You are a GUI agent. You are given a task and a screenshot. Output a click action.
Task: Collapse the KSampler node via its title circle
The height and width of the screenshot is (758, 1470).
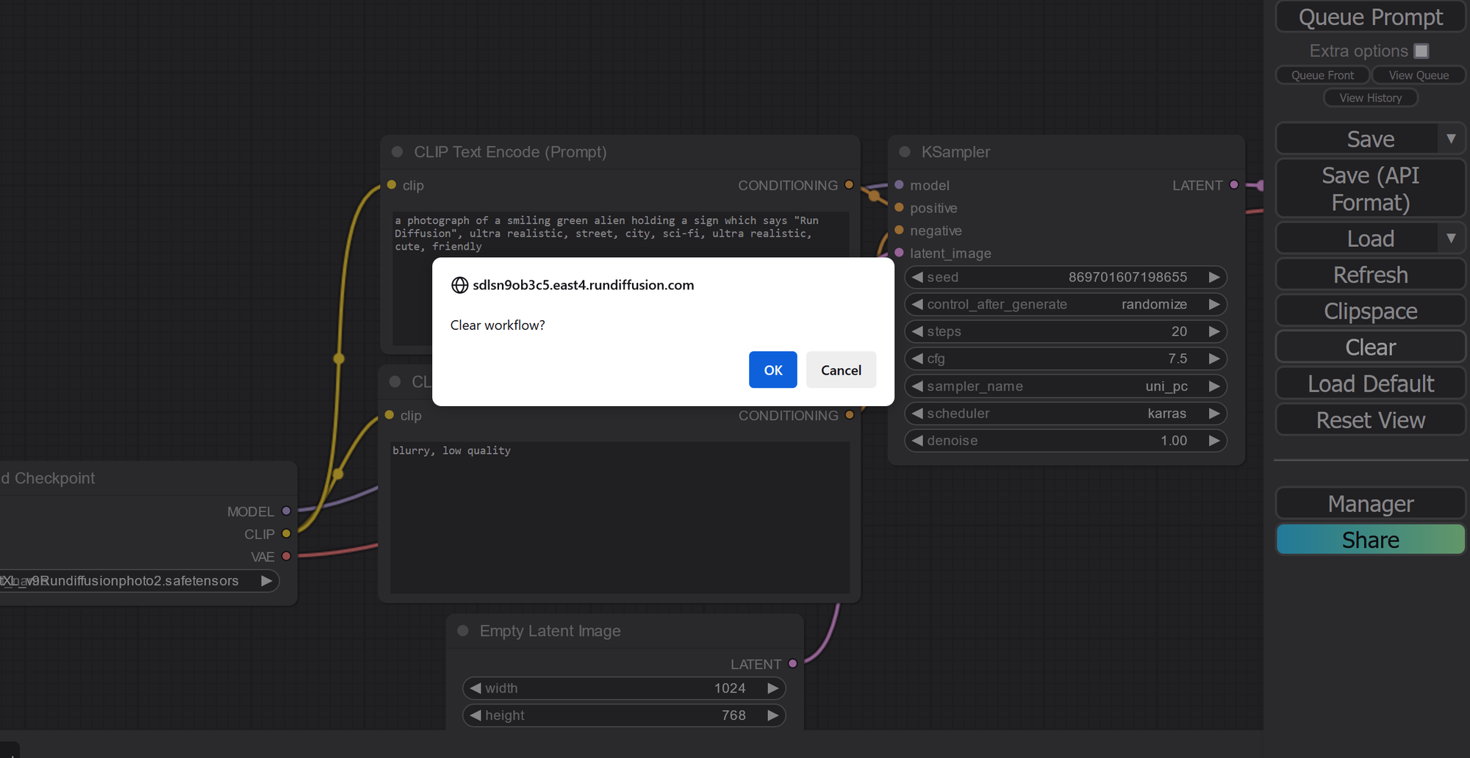click(903, 152)
